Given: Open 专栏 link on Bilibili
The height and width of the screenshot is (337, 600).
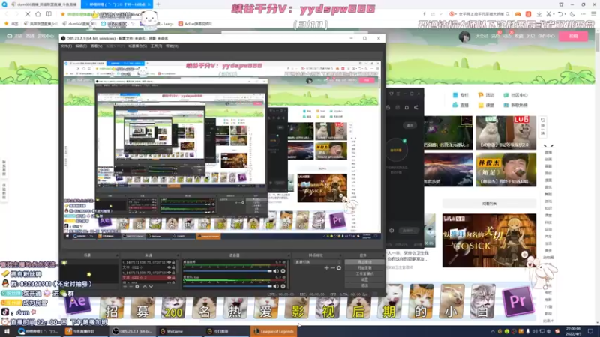Looking at the screenshot, I should pyautogui.click(x=460, y=95).
